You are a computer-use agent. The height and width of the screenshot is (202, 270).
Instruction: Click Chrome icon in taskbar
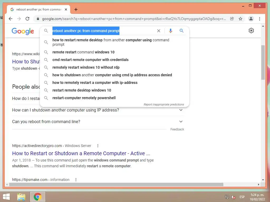coord(38,197)
